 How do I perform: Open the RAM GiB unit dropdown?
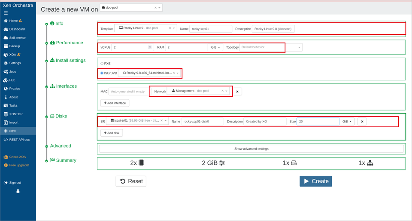tap(215, 47)
